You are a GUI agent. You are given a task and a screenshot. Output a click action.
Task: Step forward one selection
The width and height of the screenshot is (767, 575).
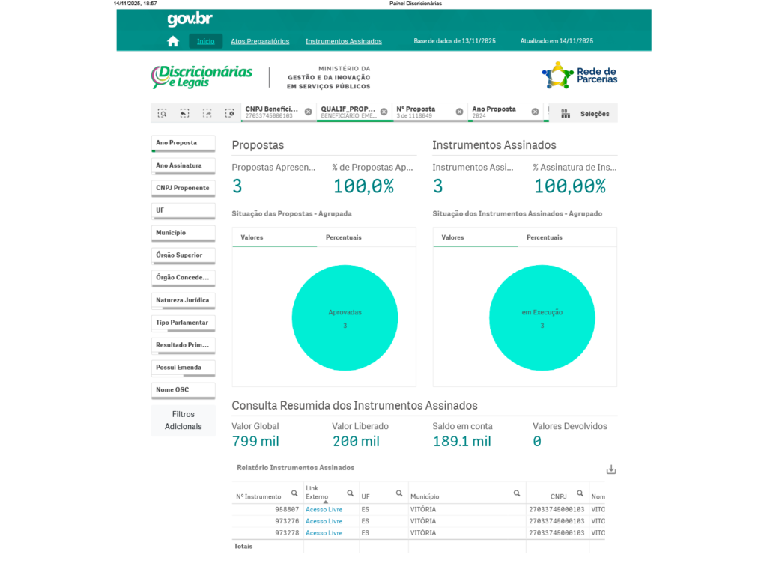(207, 114)
